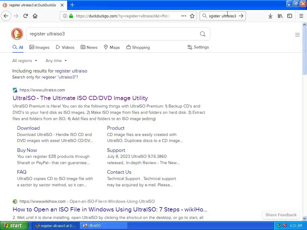Search only for register "ultraiso3" link

60,77
